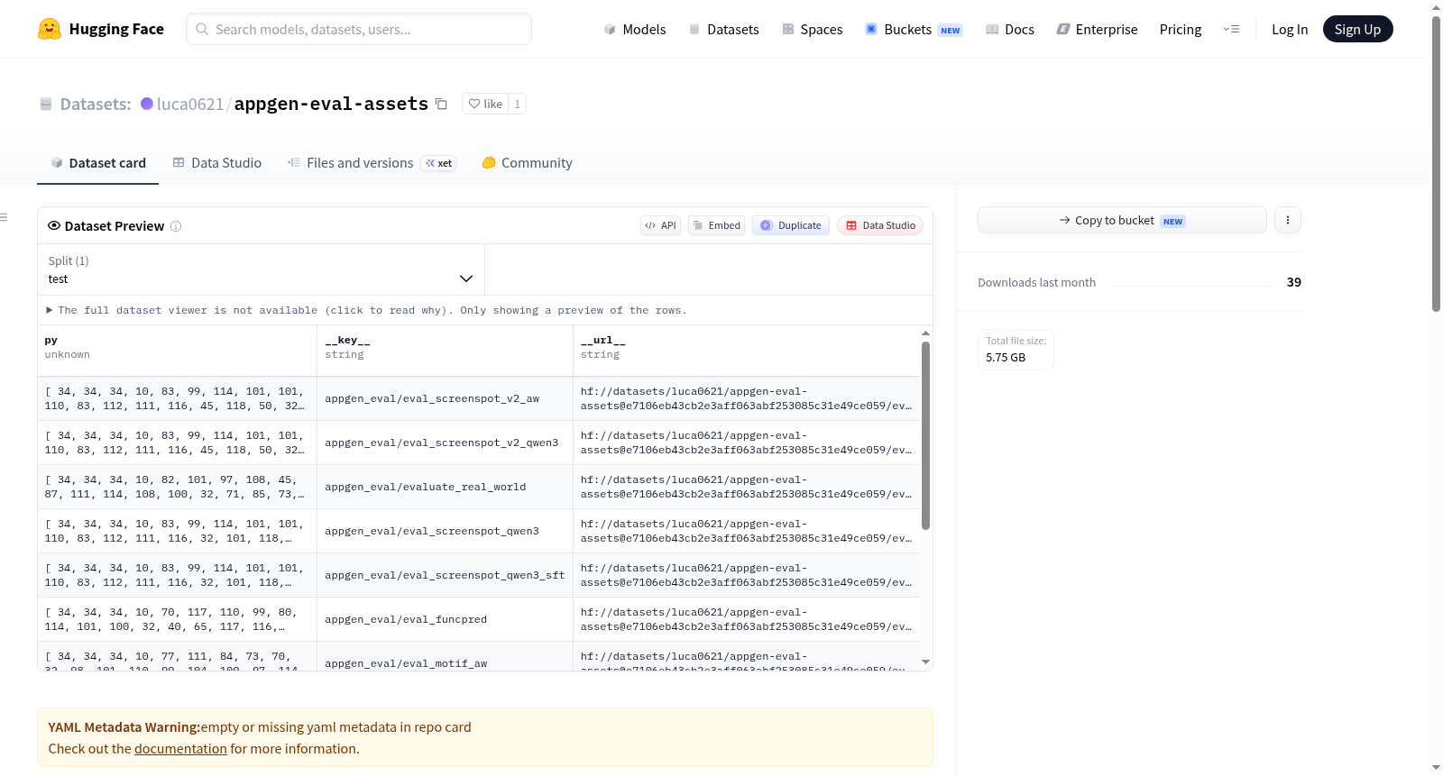The height and width of the screenshot is (776, 1443).
Task: Select the eval_screenspot_v2_aw key cell
Action: pyautogui.click(x=445, y=398)
